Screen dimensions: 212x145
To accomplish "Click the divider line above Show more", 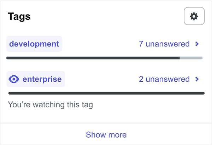I will pos(106,123).
